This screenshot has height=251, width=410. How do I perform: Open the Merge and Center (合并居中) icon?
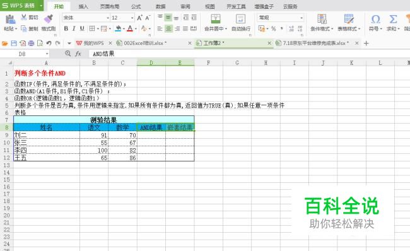point(216,19)
